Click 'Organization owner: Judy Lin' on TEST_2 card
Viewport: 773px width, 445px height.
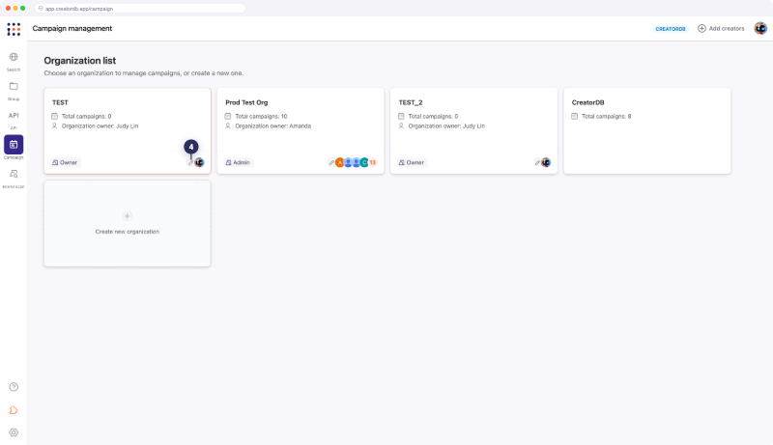(x=446, y=126)
